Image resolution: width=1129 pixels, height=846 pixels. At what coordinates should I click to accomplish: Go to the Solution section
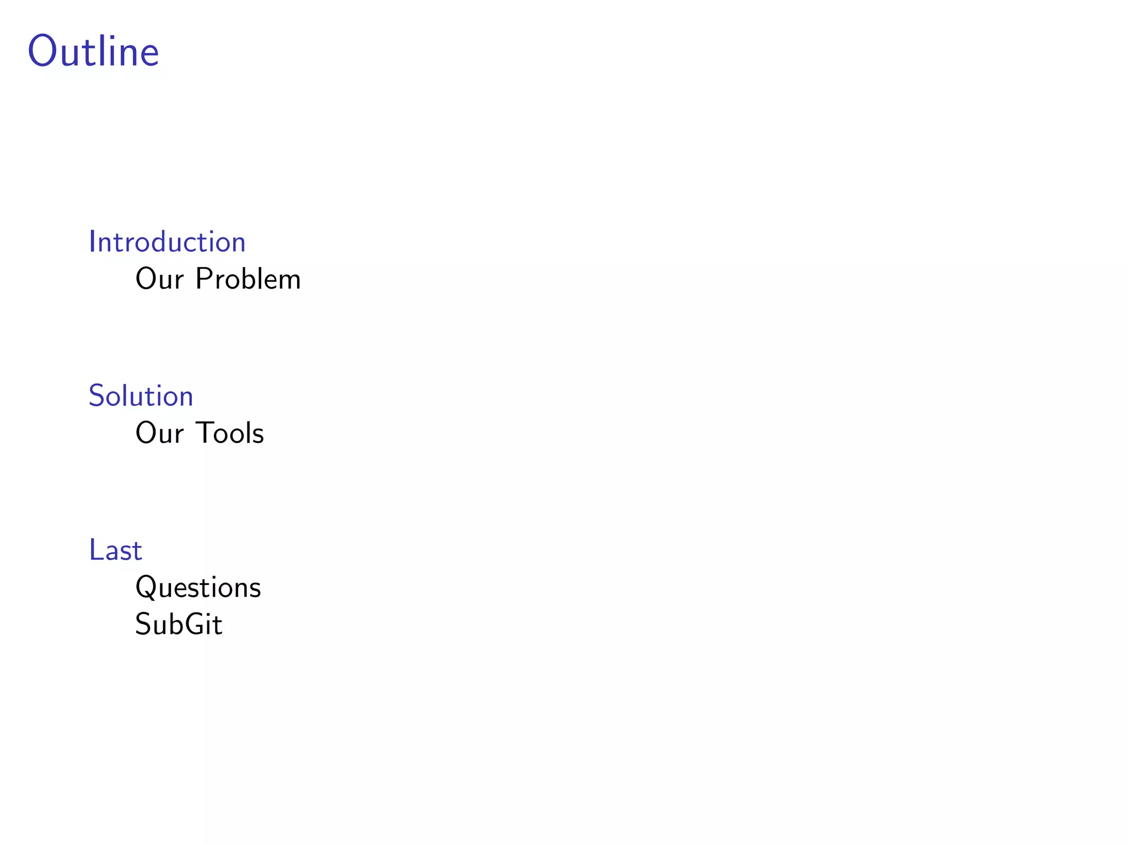141,397
